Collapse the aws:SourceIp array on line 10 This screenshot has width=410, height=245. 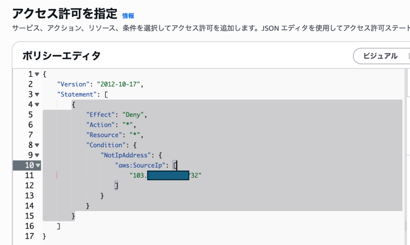tap(38, 165)
